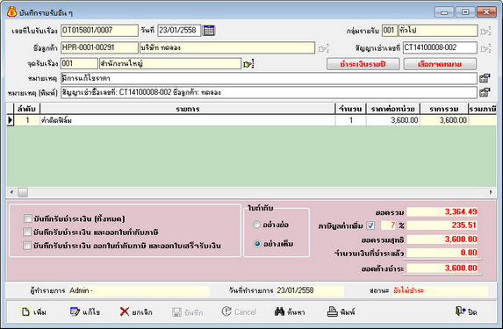Screen dimensions: 503x329
Task: Click the ลำดับ column header
Action: 27,109
